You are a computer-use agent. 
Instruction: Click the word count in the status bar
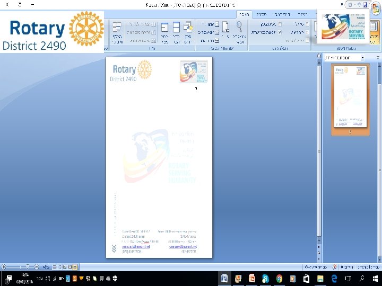[x=347, y=267]
